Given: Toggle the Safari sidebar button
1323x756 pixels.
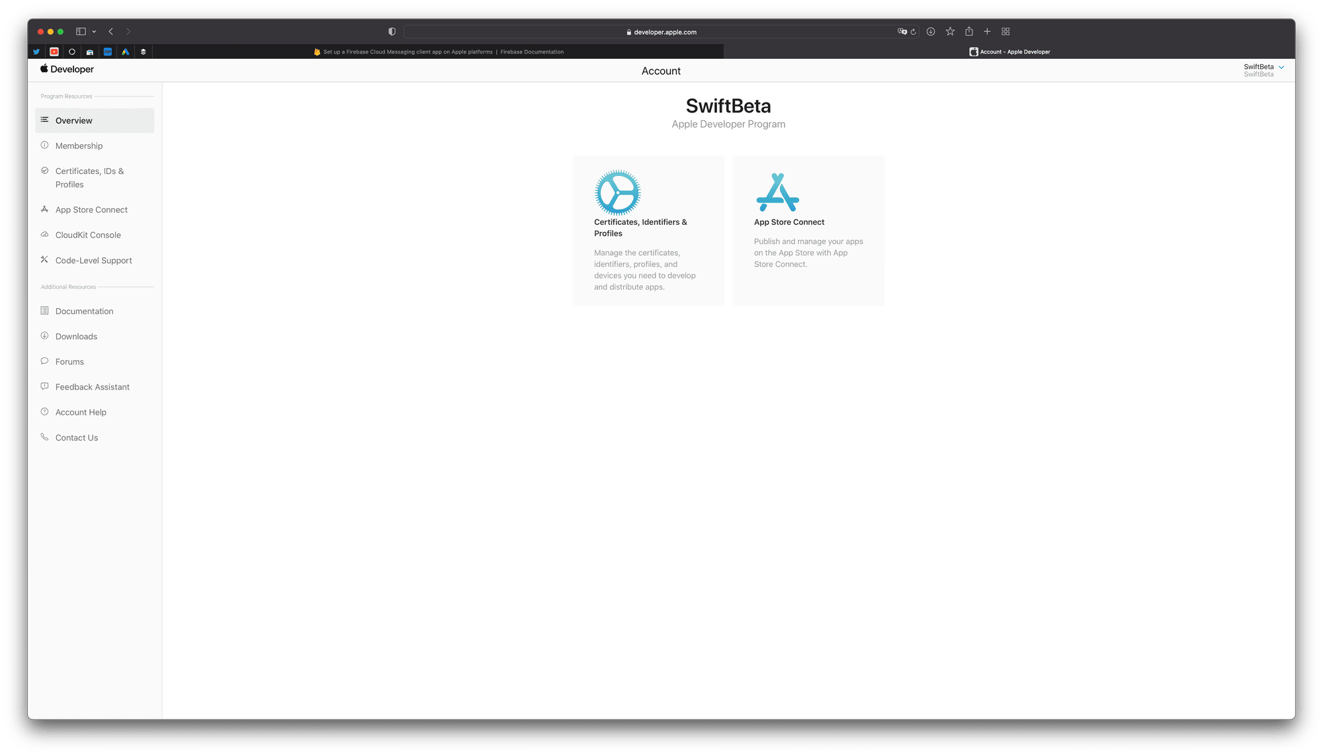Looking at the screenshot, I should point(81,32).
